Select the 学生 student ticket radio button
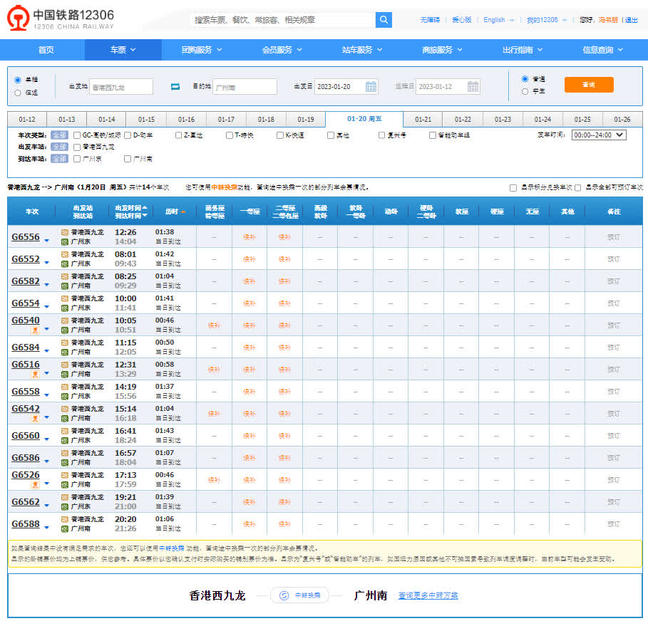Screen dimensions: 648x621 click(x=525, y=91)
